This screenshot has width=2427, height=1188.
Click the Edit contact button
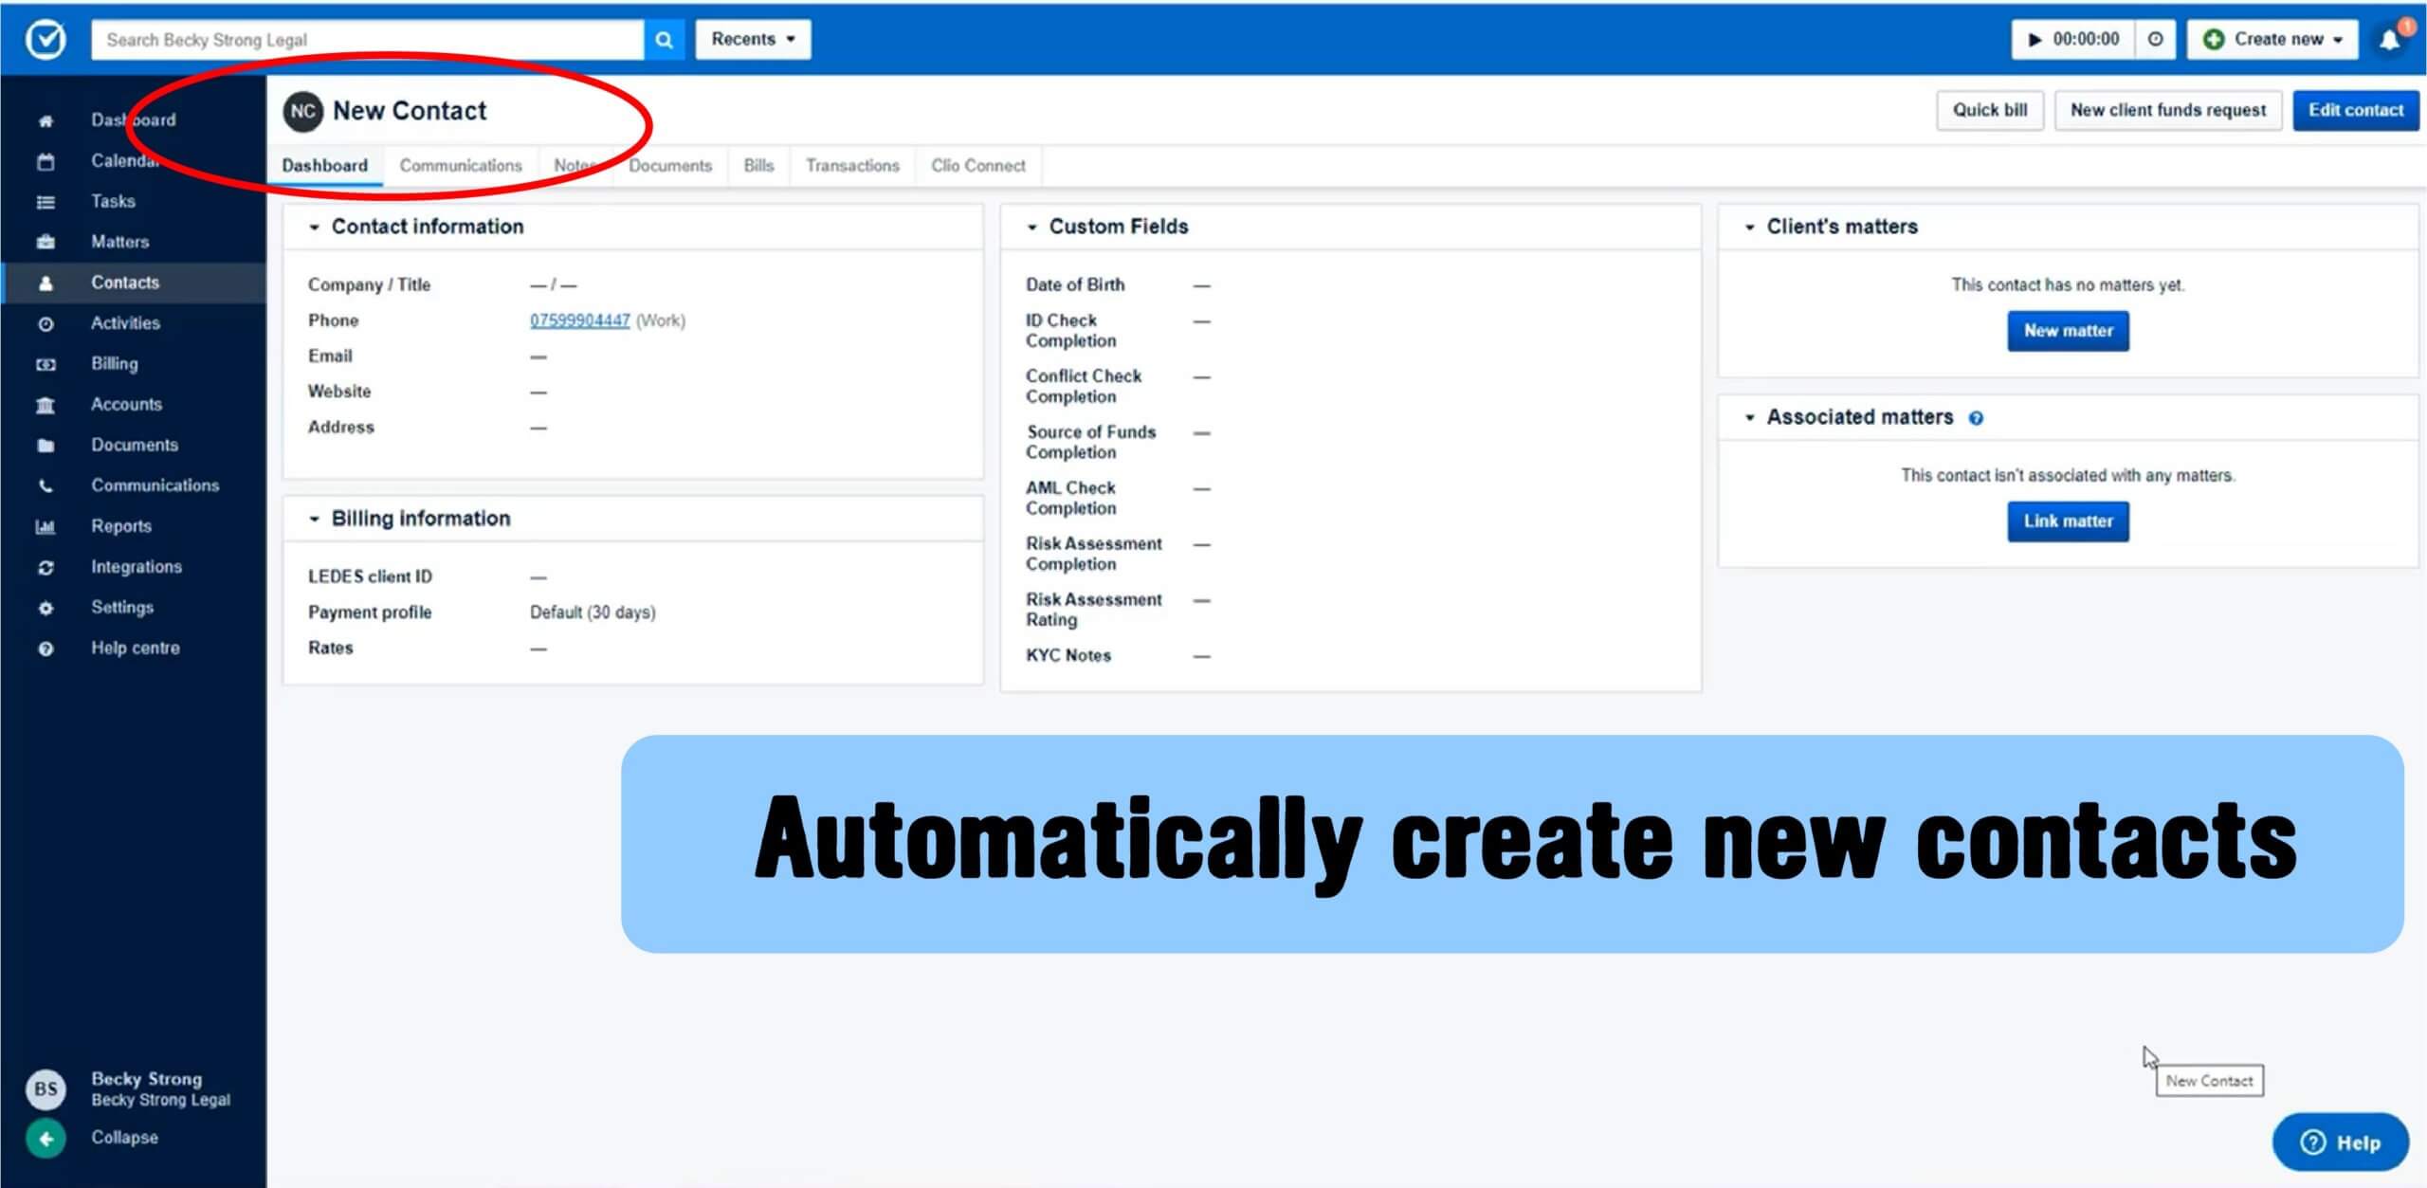click(2356, 111)
